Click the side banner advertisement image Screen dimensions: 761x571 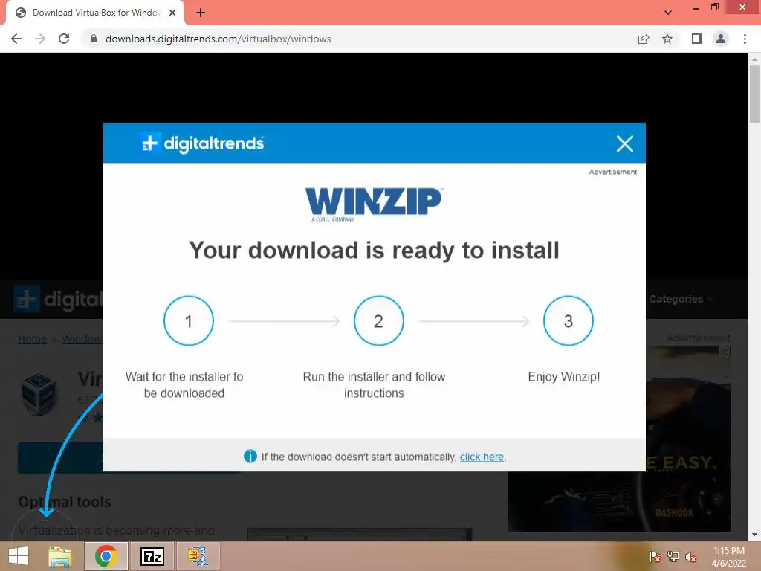688,439
